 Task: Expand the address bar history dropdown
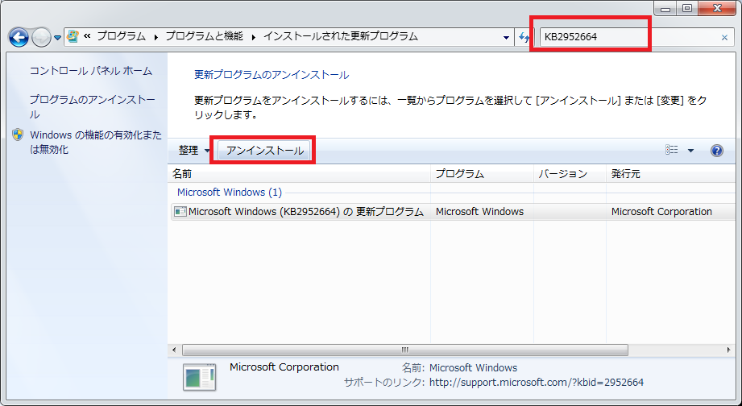click(x=506, y=37)
